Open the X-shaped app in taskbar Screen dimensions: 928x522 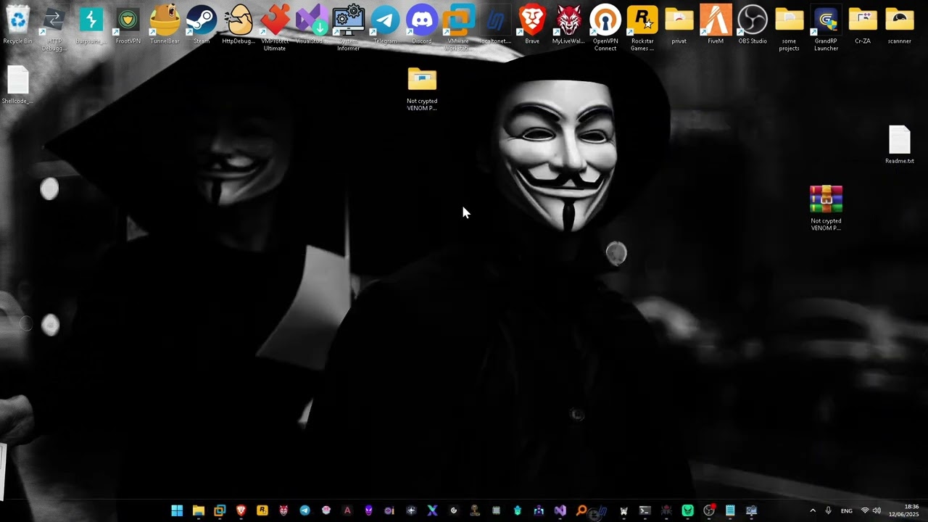(432, 510)
